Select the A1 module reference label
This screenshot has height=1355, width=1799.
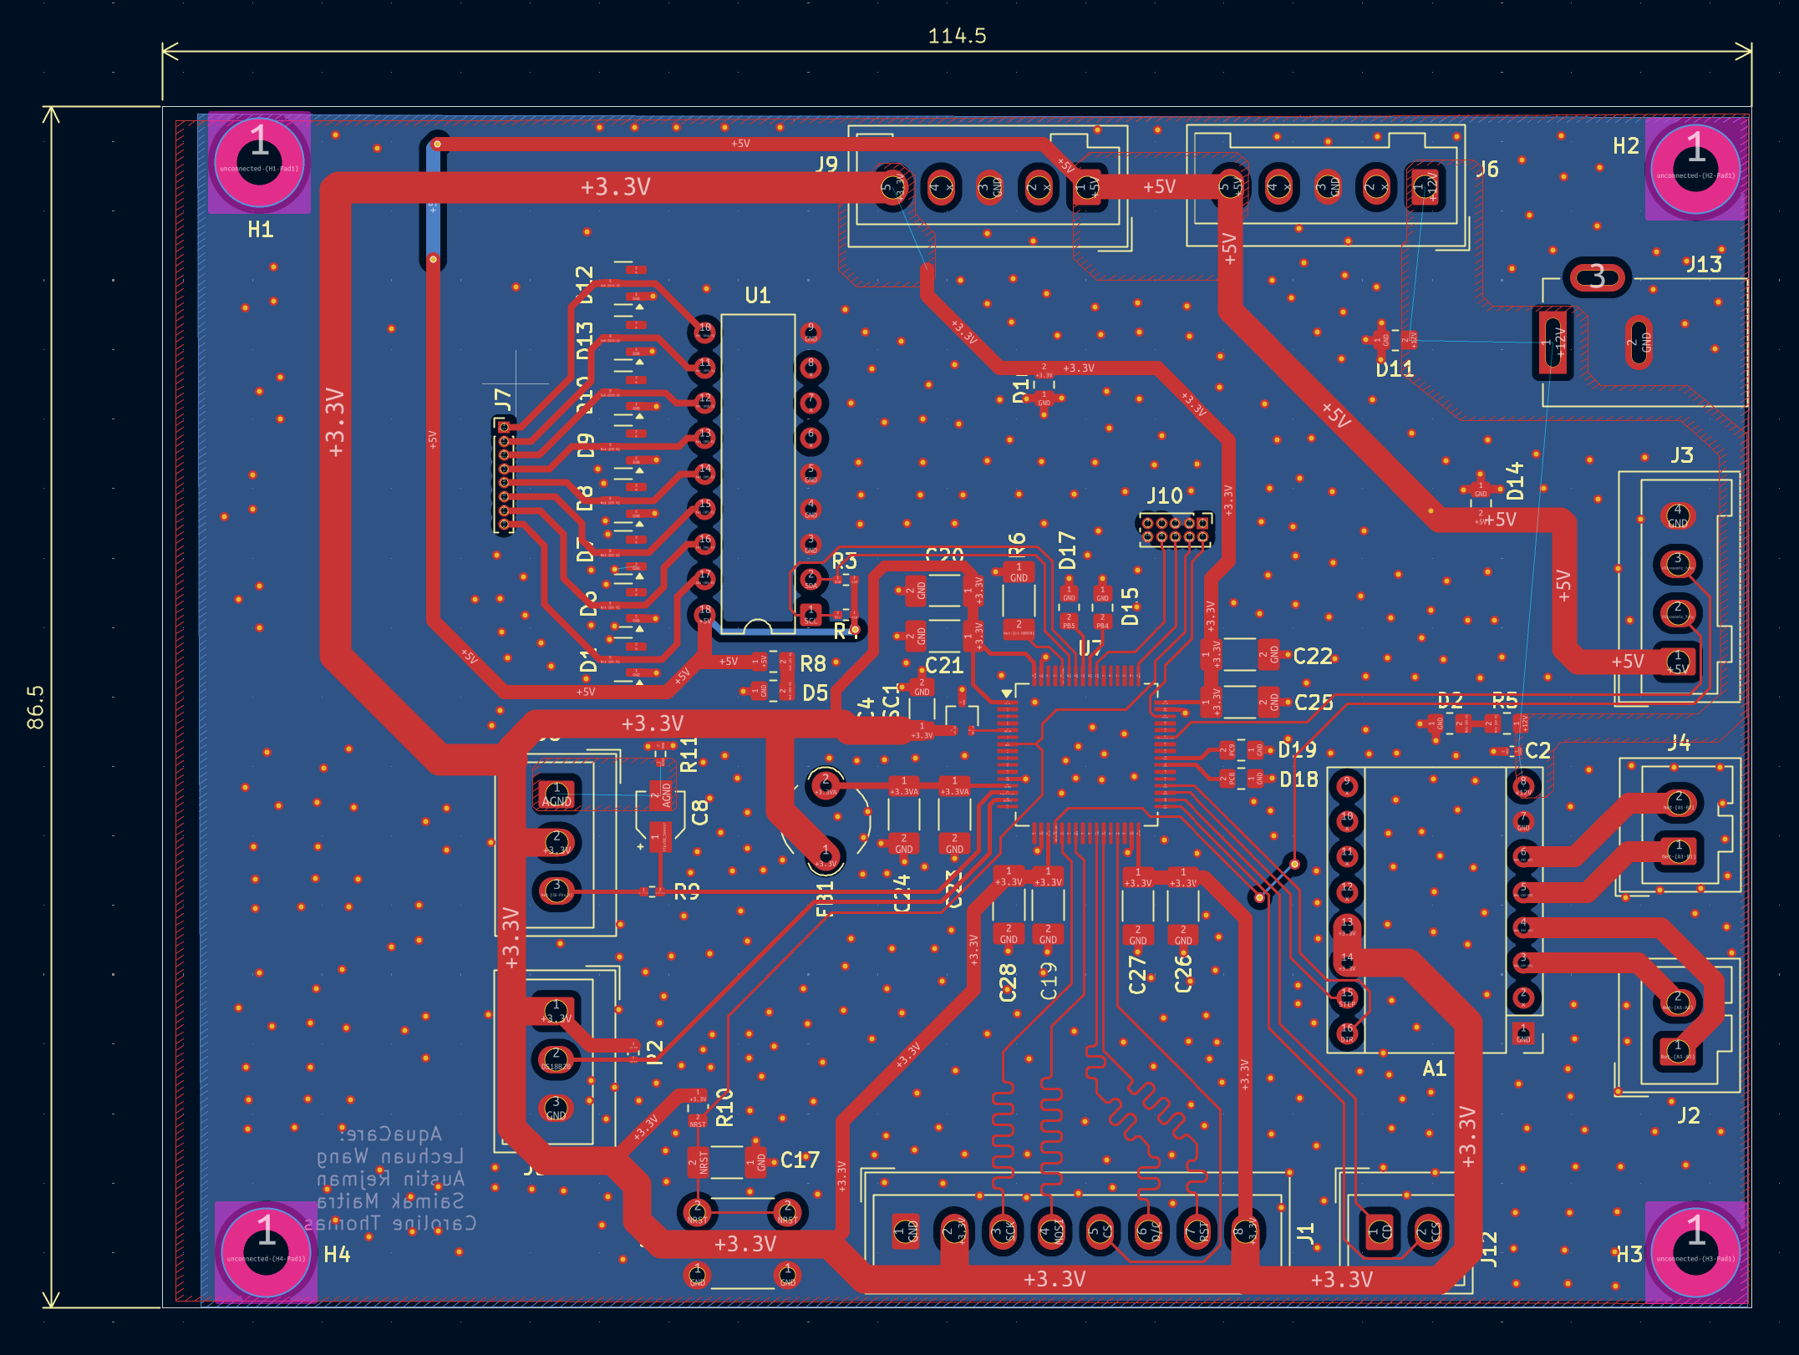[x=1434, y=1068]
